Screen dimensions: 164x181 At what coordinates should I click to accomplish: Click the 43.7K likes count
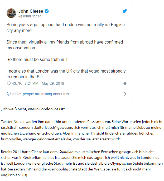click(x=17, y=83)
